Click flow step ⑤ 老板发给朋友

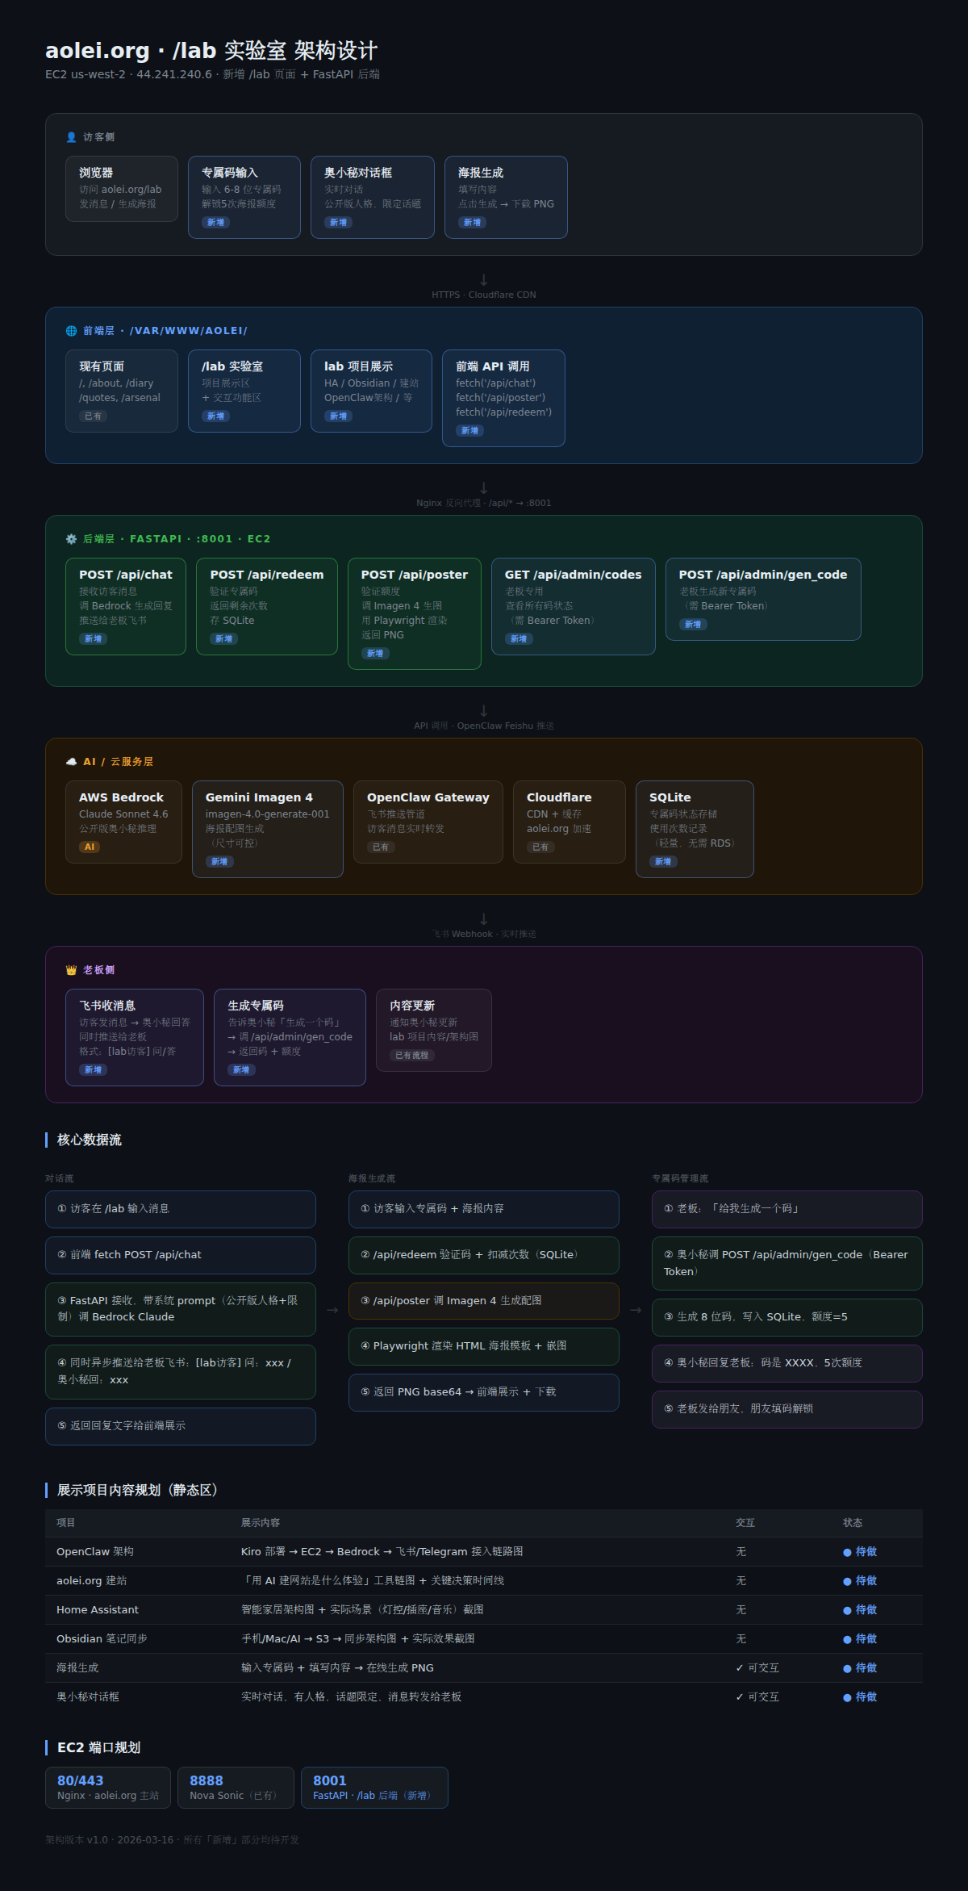click(787, 1409)
